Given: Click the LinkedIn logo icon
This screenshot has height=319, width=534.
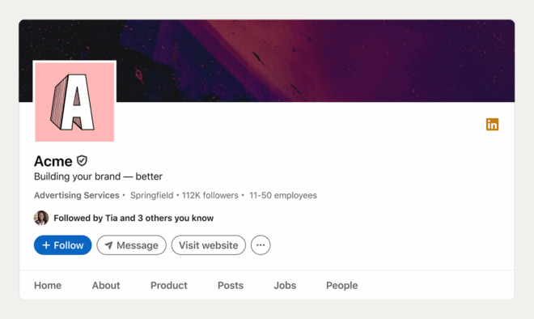Looking at the screenshot, I should click(492, 125).
